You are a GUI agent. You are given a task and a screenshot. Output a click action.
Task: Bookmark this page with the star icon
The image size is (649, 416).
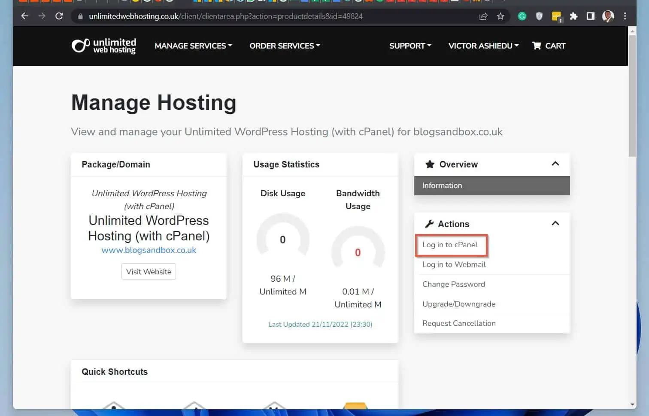click(x=500, y=16)
